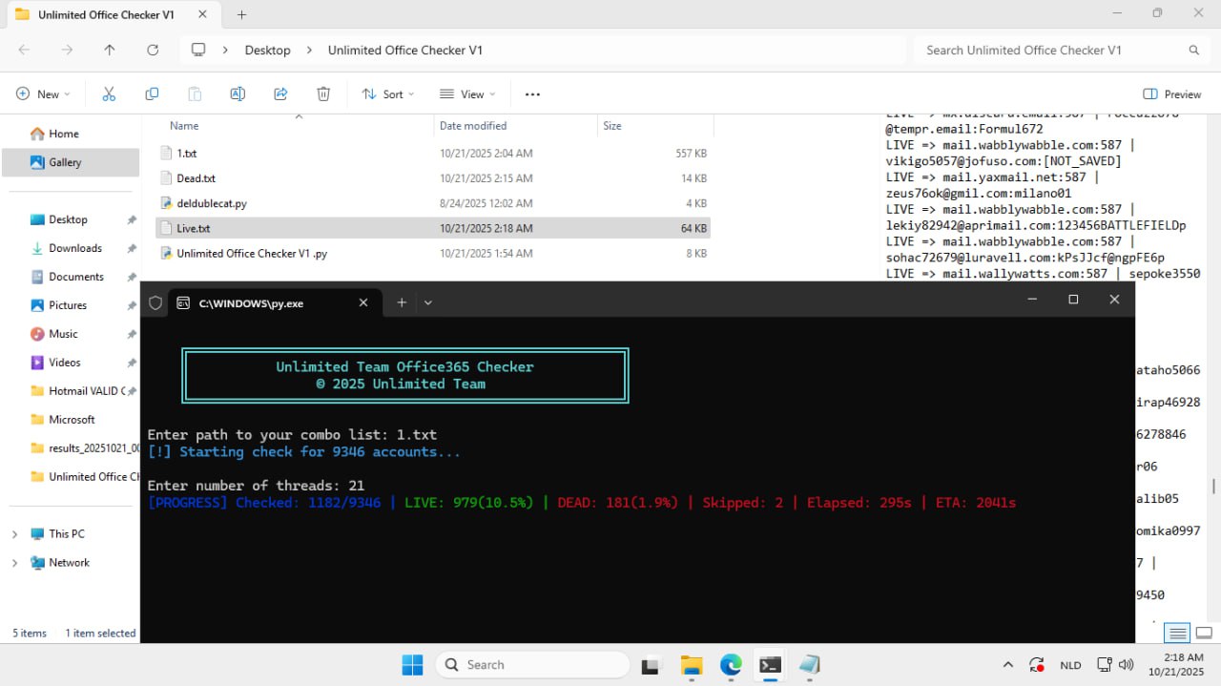Click the NLD language indicator
1221x686 pixels.
click(1070, 665)
